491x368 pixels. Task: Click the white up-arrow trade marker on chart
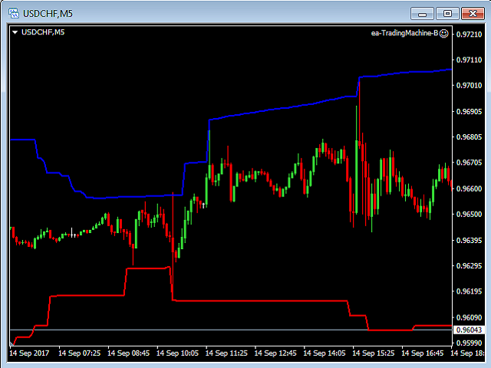coord(203,205)
